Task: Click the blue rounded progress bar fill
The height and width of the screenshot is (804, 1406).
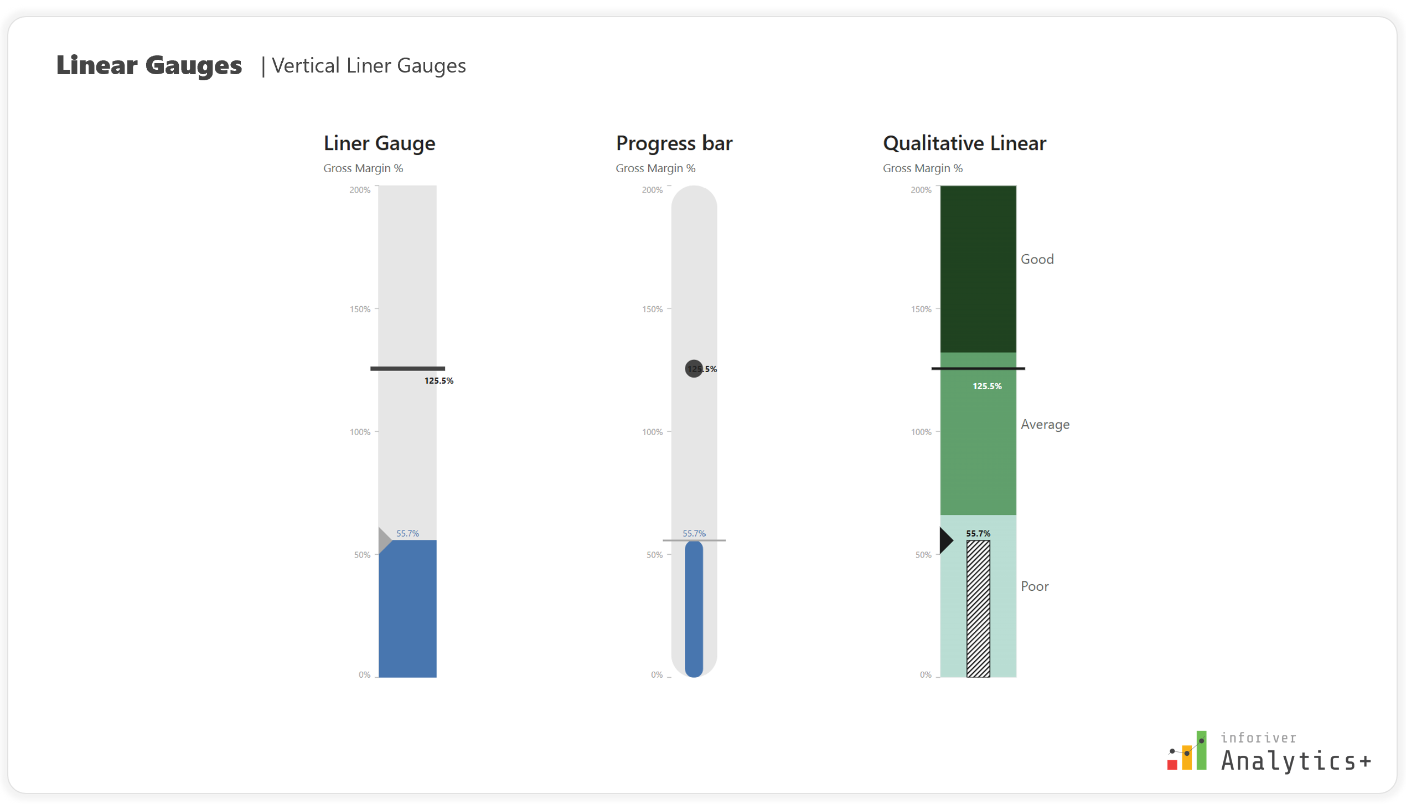Action: coord(694,609)
